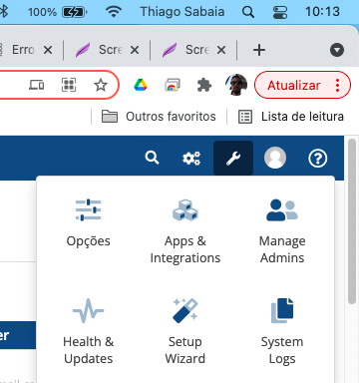Open Outros favoritos bookmarks folder
The height and width of the screenshot is (383, 359).
point(159,117)
